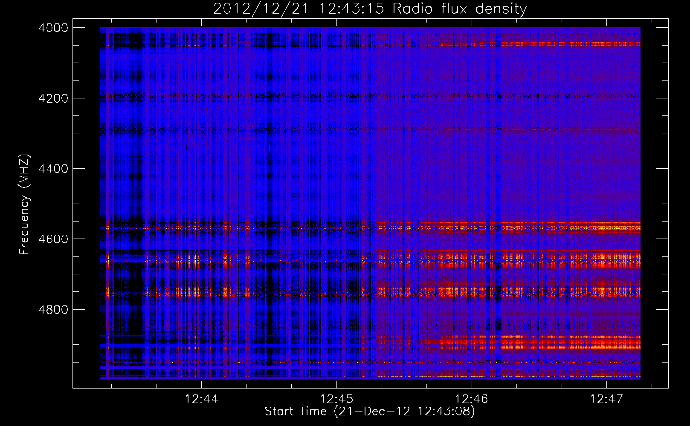Click the 12:44 time tick label
Image resolution: width=690 pixels, height=426 pixels.
coord(202,399)
